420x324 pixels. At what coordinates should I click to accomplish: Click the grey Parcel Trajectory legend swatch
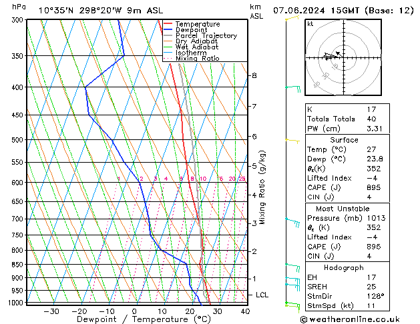(168, 35)
